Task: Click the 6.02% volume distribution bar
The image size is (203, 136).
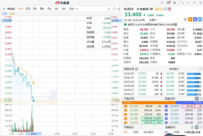Action: click(194, 74)
